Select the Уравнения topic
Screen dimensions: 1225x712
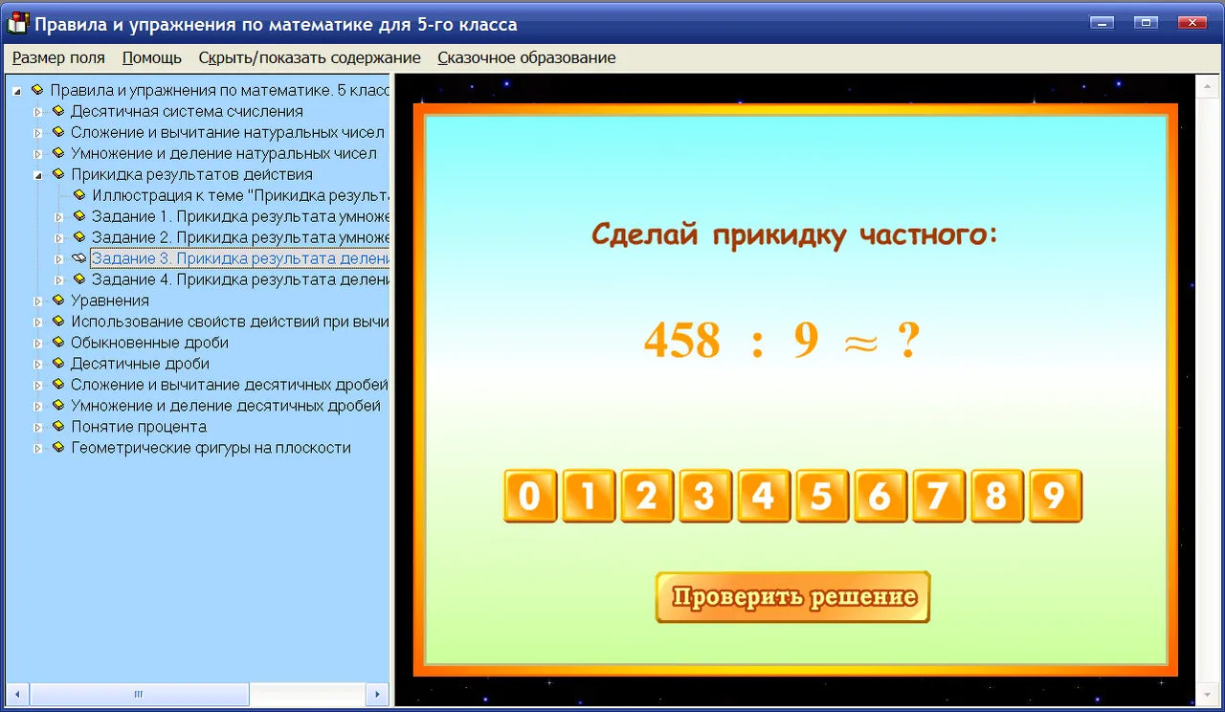click(x=110, y=300)
